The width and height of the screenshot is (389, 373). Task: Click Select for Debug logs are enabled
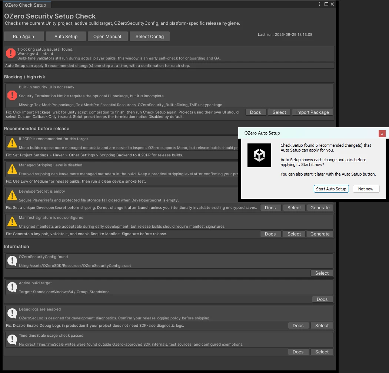pyautogui.click(x=322, y=325)
